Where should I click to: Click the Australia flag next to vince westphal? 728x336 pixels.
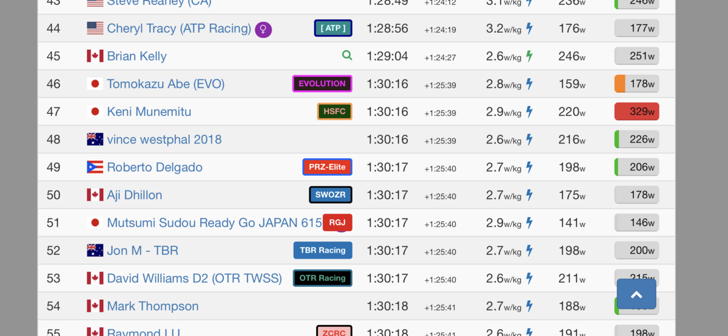[95, 139]
